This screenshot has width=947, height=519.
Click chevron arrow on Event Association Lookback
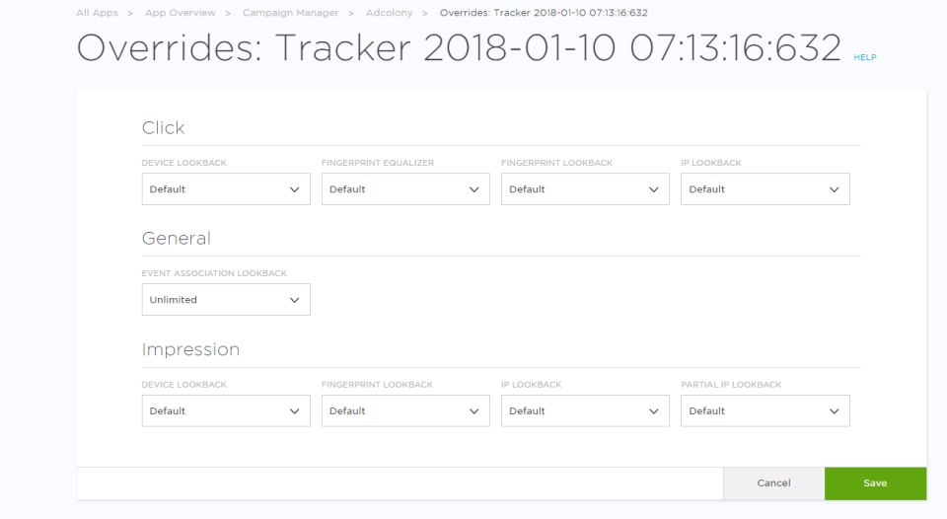tap(294, 300)
